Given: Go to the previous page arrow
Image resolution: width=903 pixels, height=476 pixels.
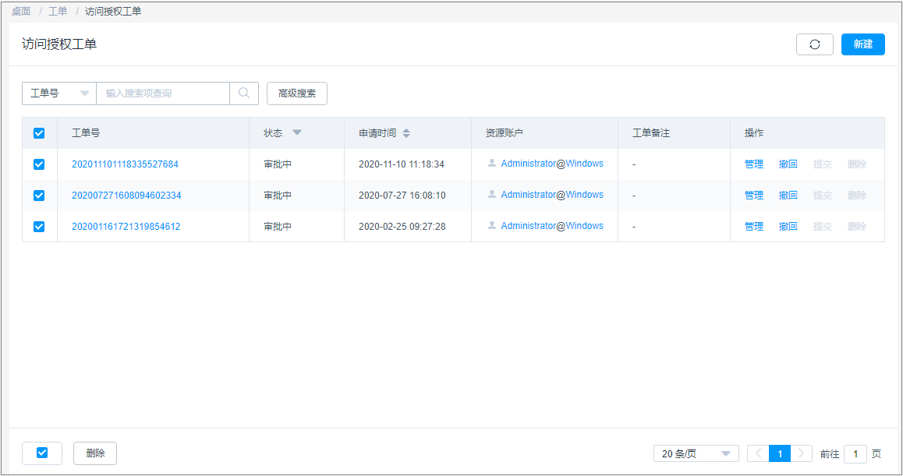Looking at the screenshot, I should pyautogui.click(x=758, y=453).
